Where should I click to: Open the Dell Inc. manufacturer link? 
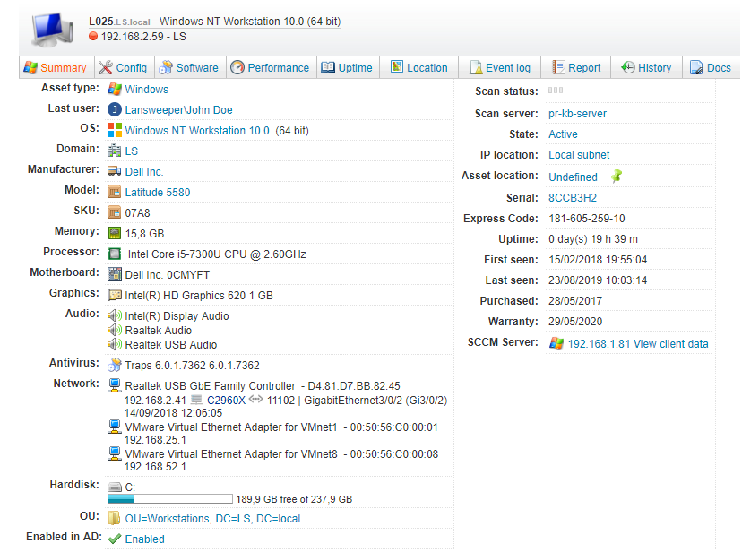click(x=144, y=172)
